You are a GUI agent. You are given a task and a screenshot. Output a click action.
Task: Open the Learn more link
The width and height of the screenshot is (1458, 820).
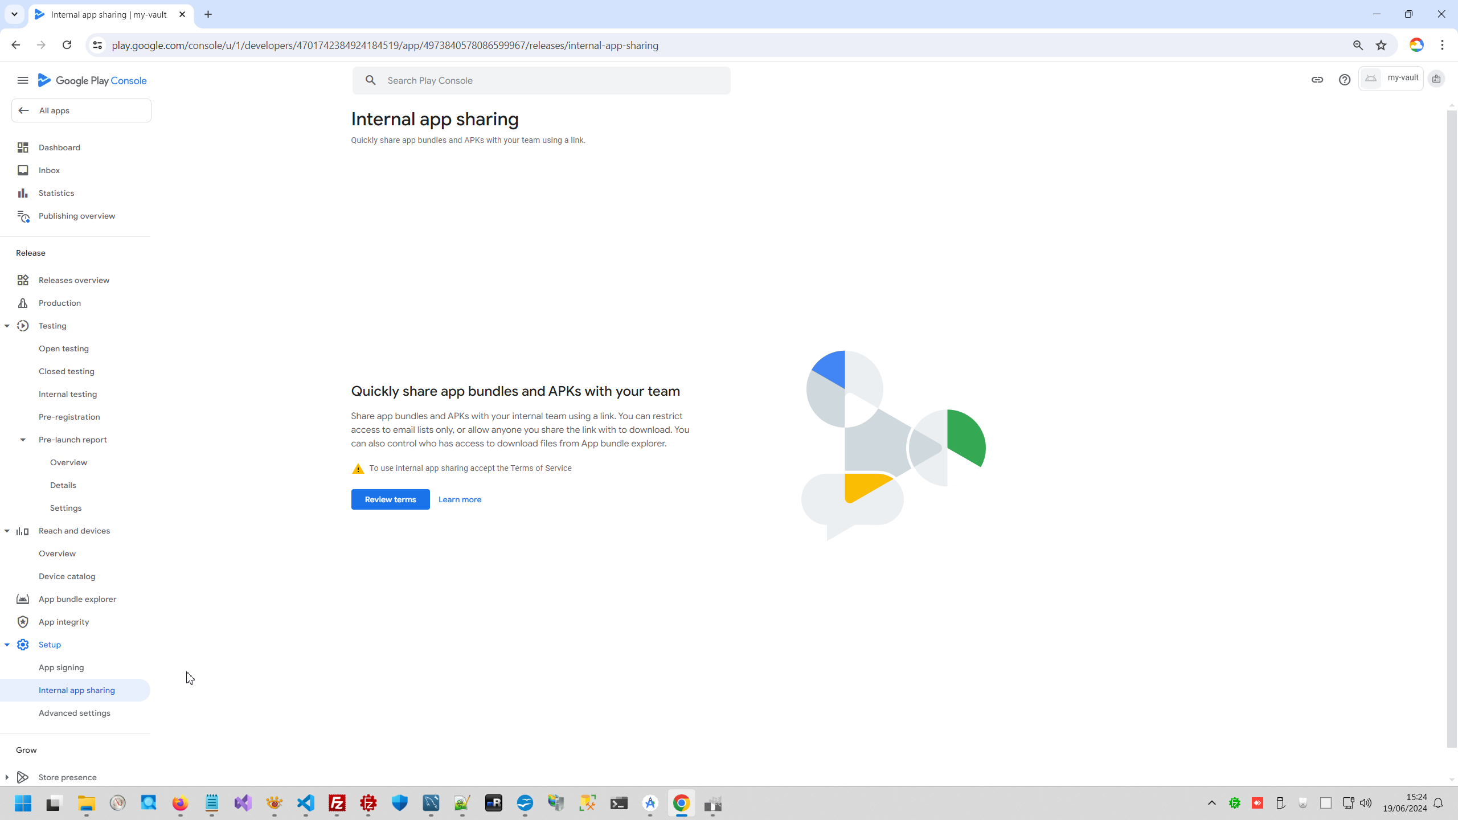click(460, 499)
